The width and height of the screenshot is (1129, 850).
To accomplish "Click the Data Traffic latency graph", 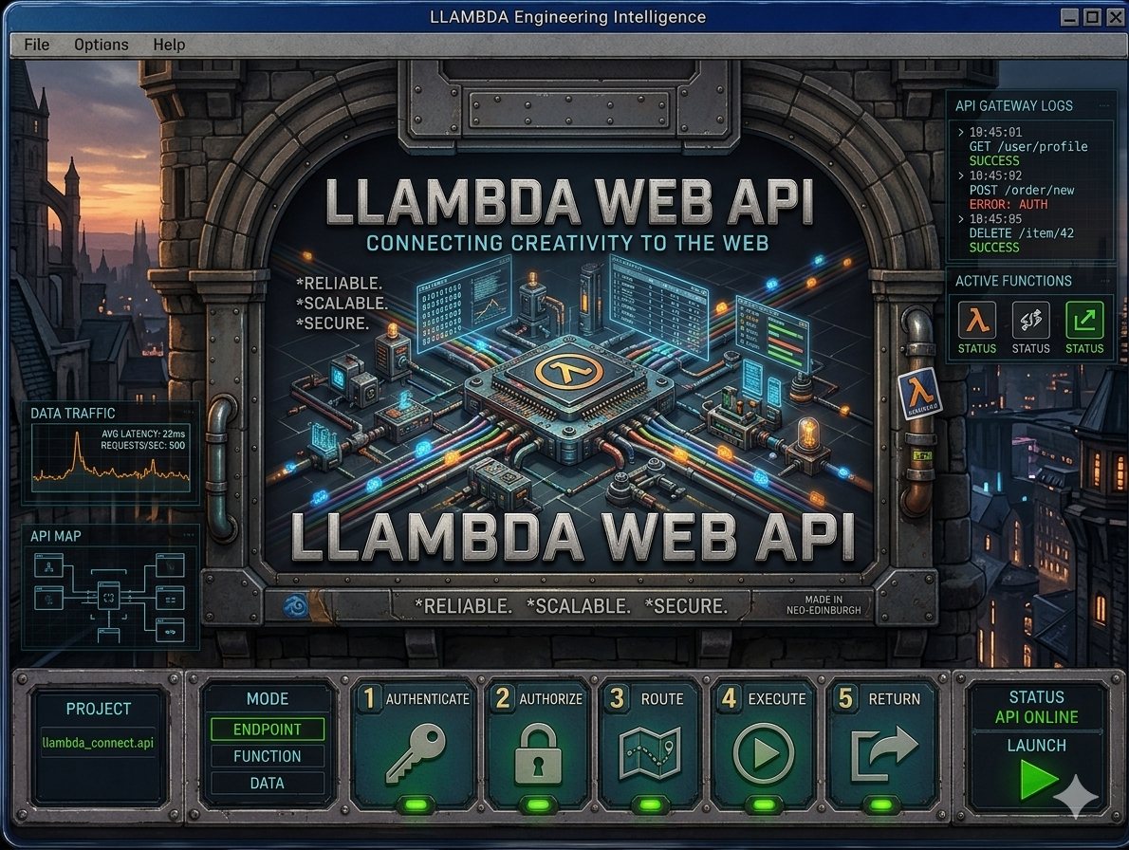I will click(112, 458).
